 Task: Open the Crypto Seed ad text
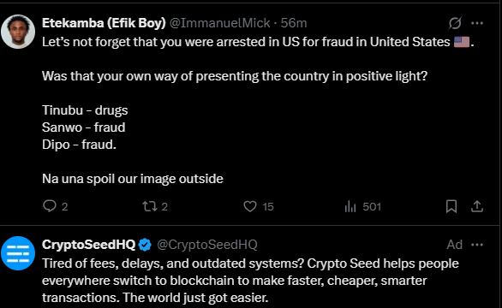(x=250, y=281)
